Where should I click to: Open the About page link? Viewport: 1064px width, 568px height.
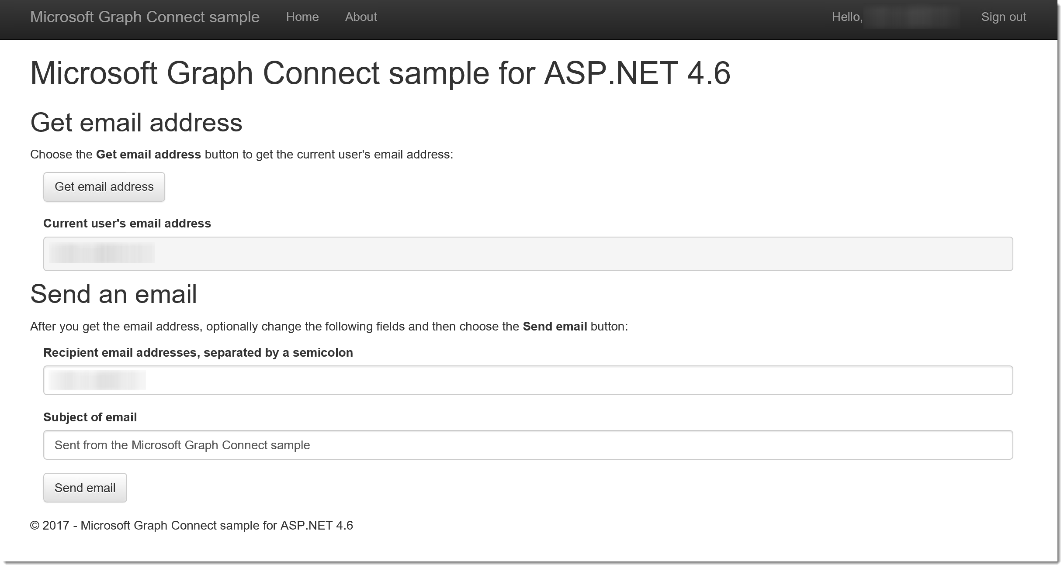pyautogui.click(x=360, y=17)
